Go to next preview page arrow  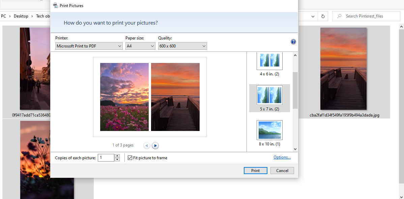point(155,145)
